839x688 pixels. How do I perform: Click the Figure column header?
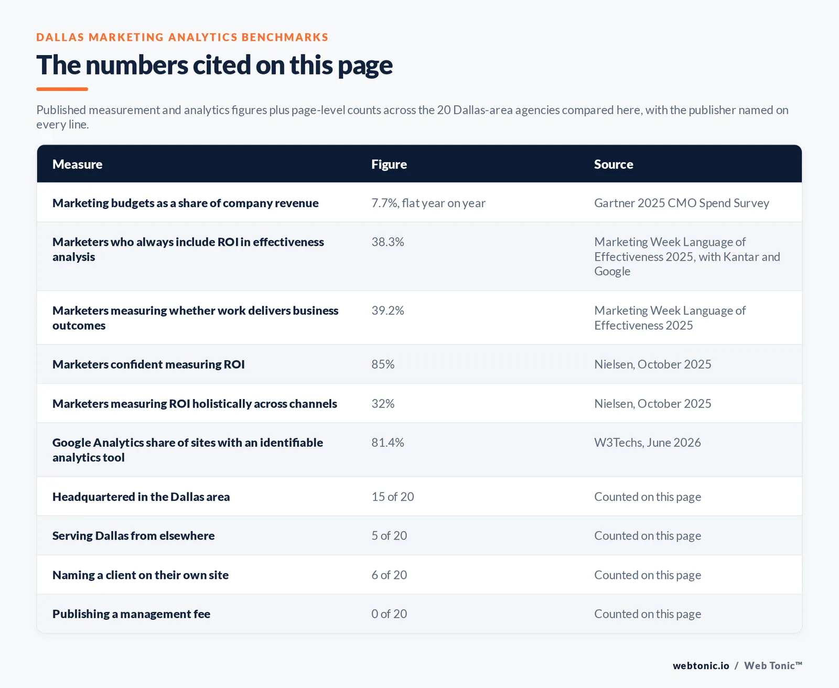point(389,164)
